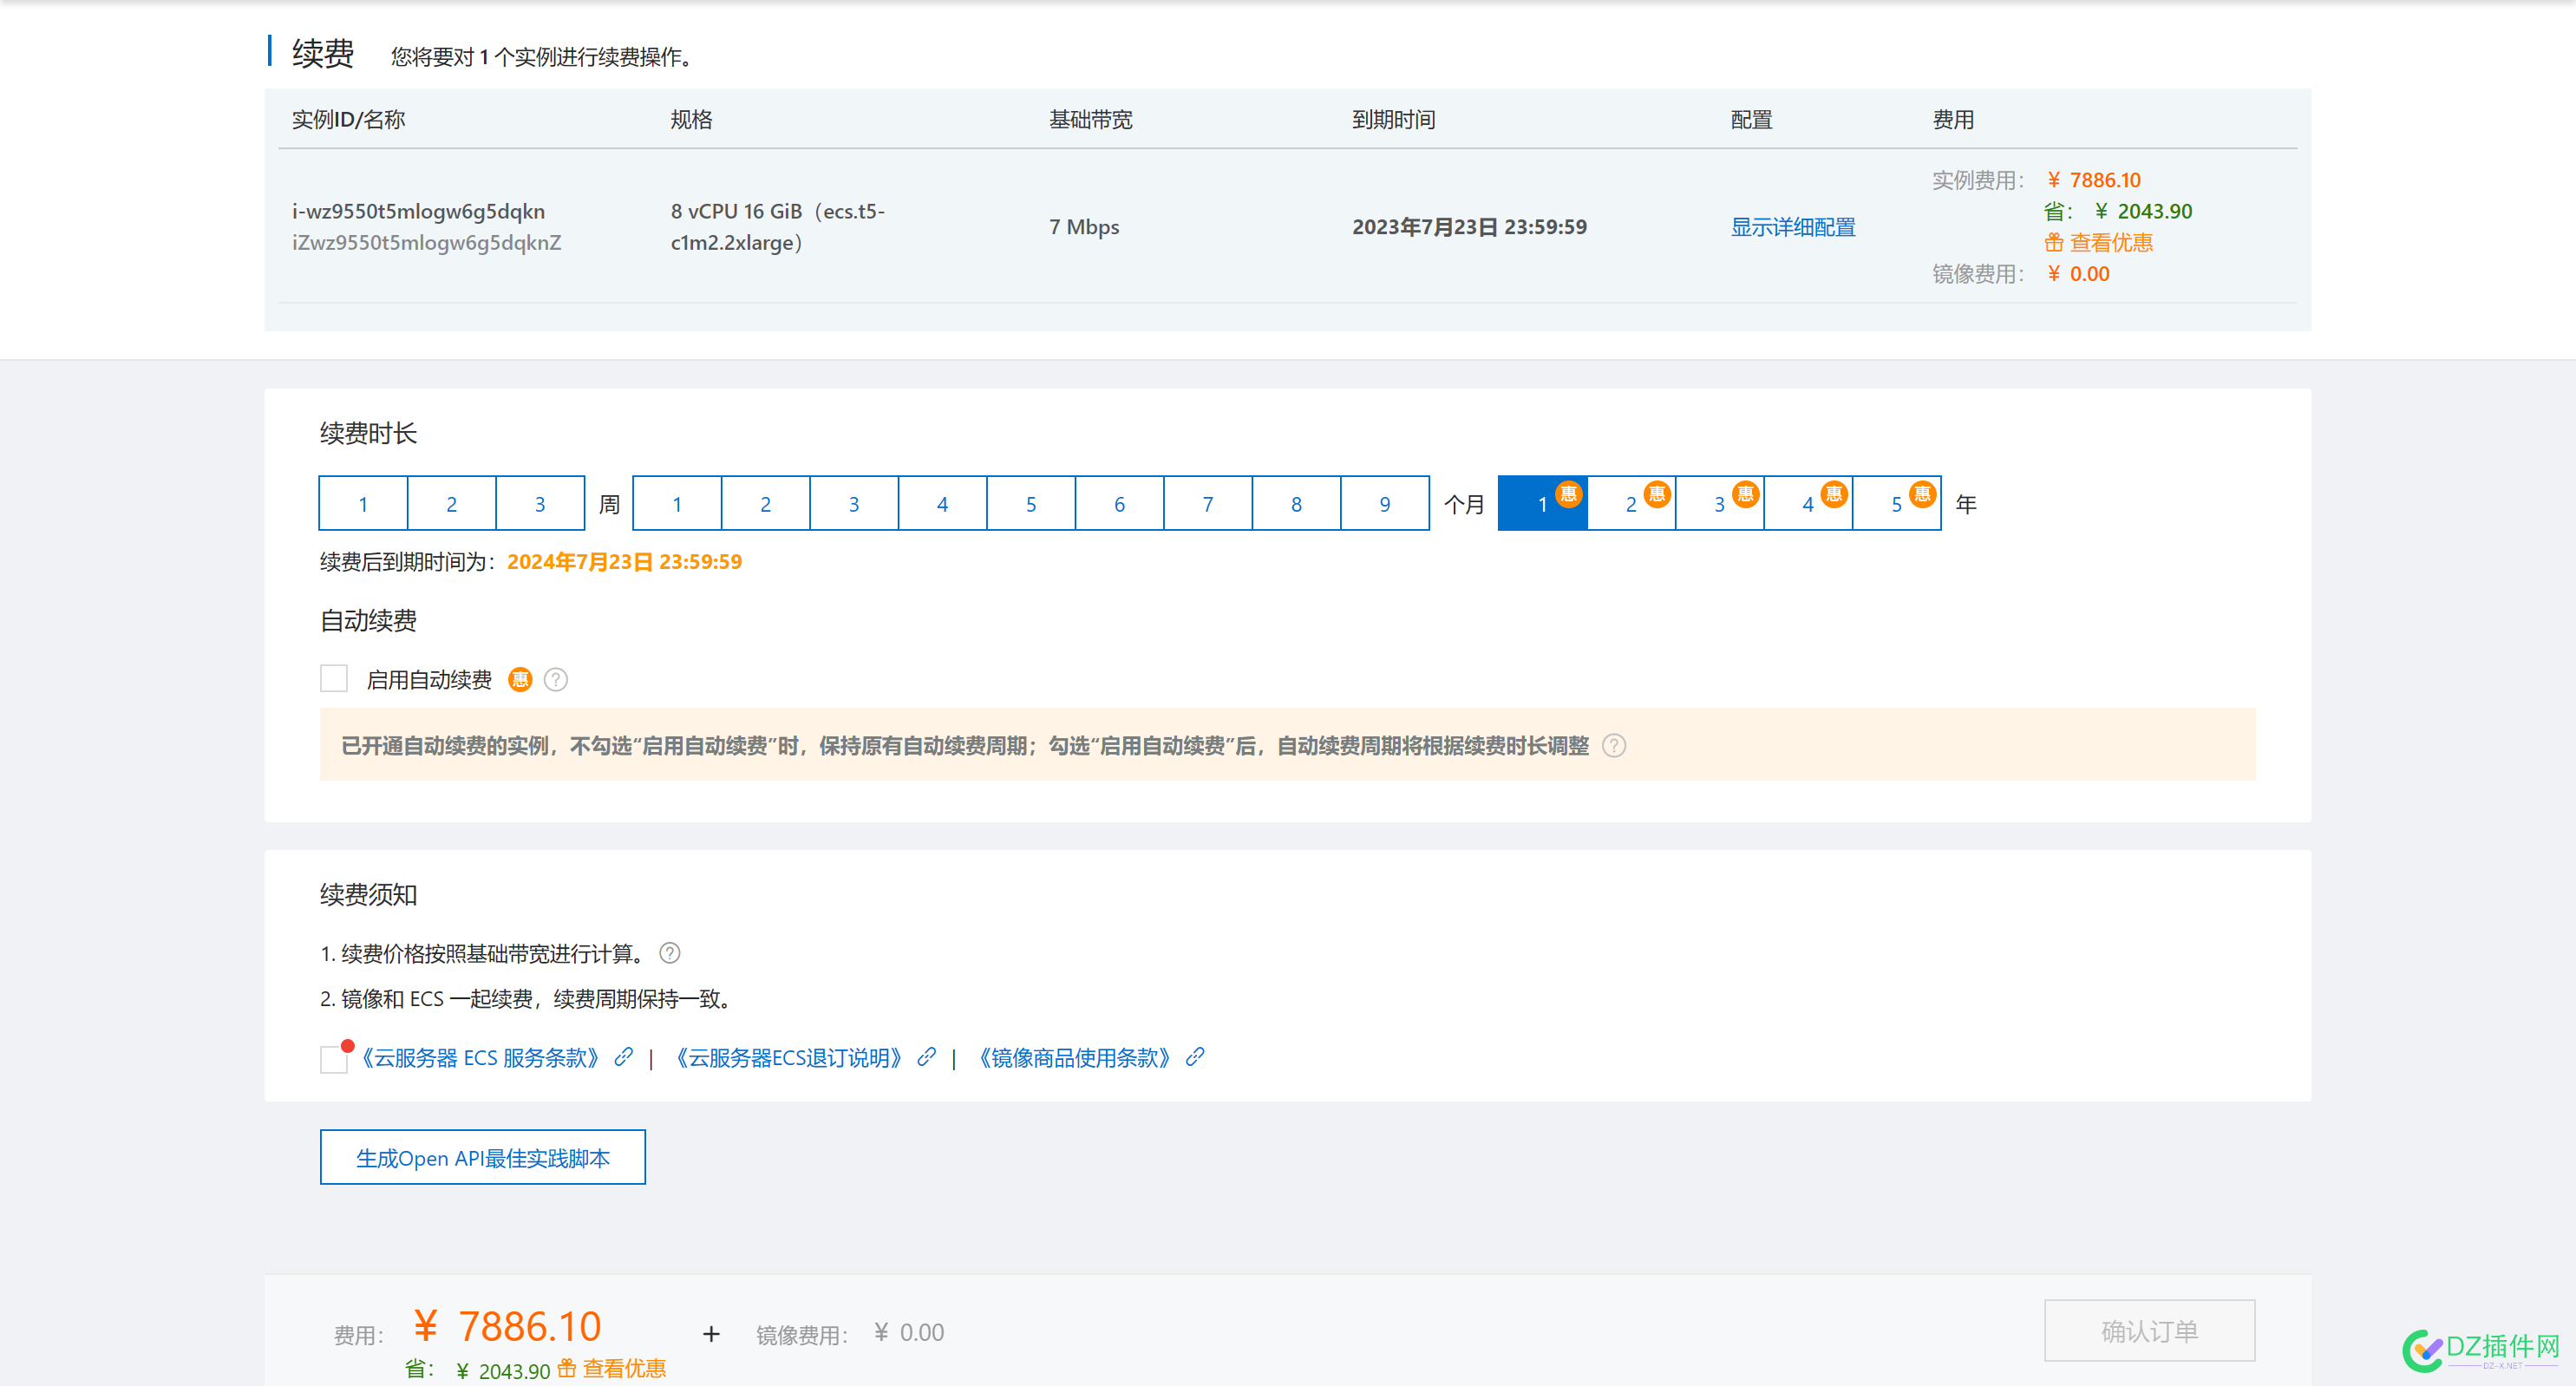Choose 4 months renewal duration
2576x1386 pixels.
coord(942,503)
